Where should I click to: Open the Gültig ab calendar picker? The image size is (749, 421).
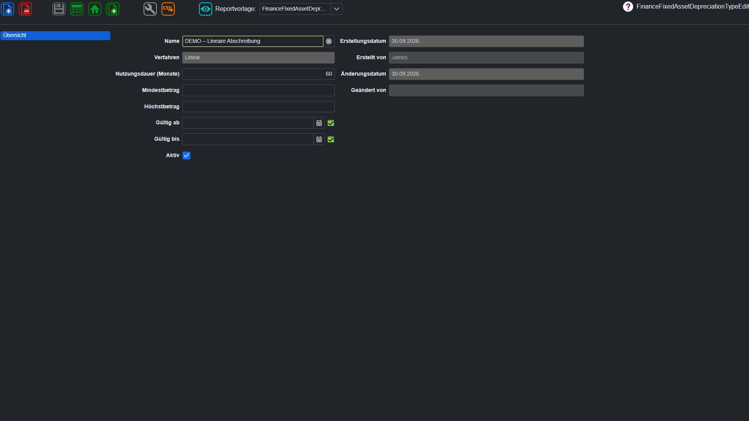click(x=319, y=123)
